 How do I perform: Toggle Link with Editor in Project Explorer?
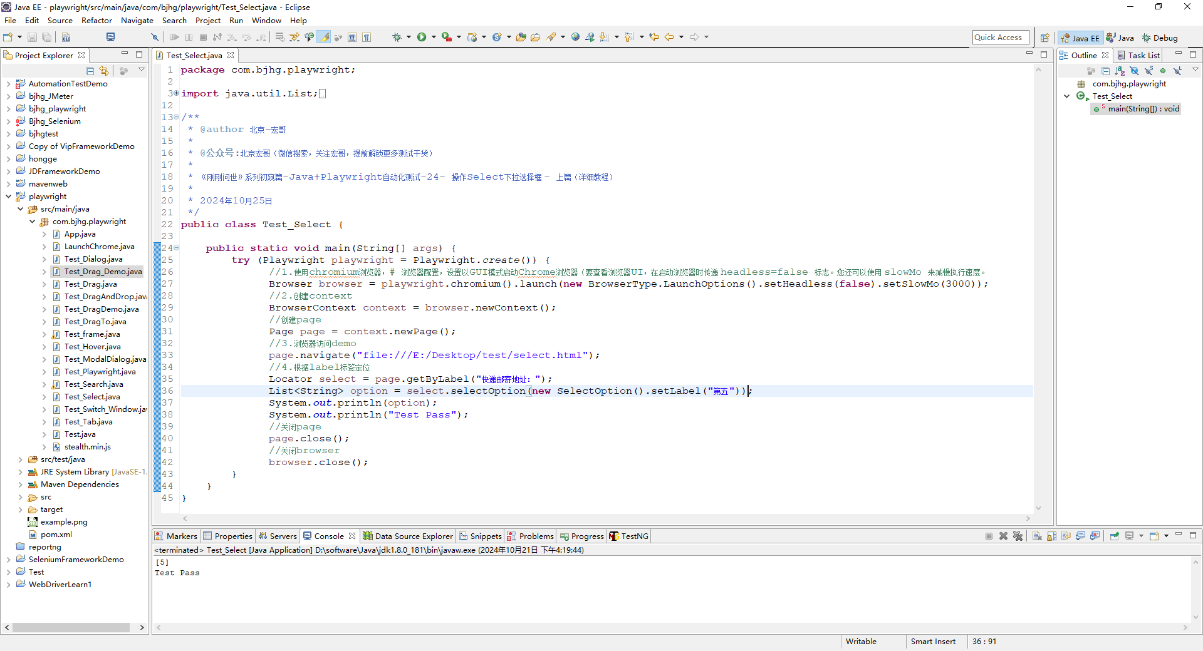pos(104,71)
